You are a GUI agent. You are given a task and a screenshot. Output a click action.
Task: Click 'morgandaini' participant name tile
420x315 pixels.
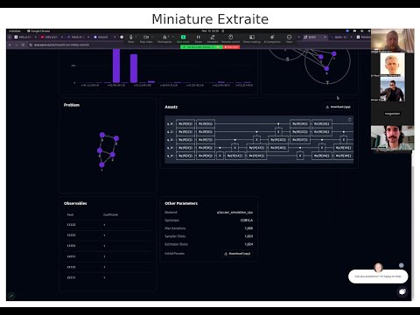392,114
